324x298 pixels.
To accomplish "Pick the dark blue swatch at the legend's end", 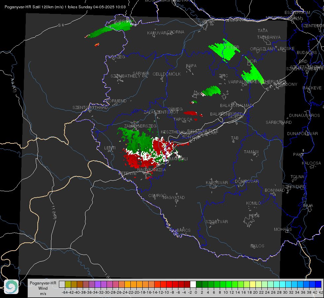I will (318, 284).
